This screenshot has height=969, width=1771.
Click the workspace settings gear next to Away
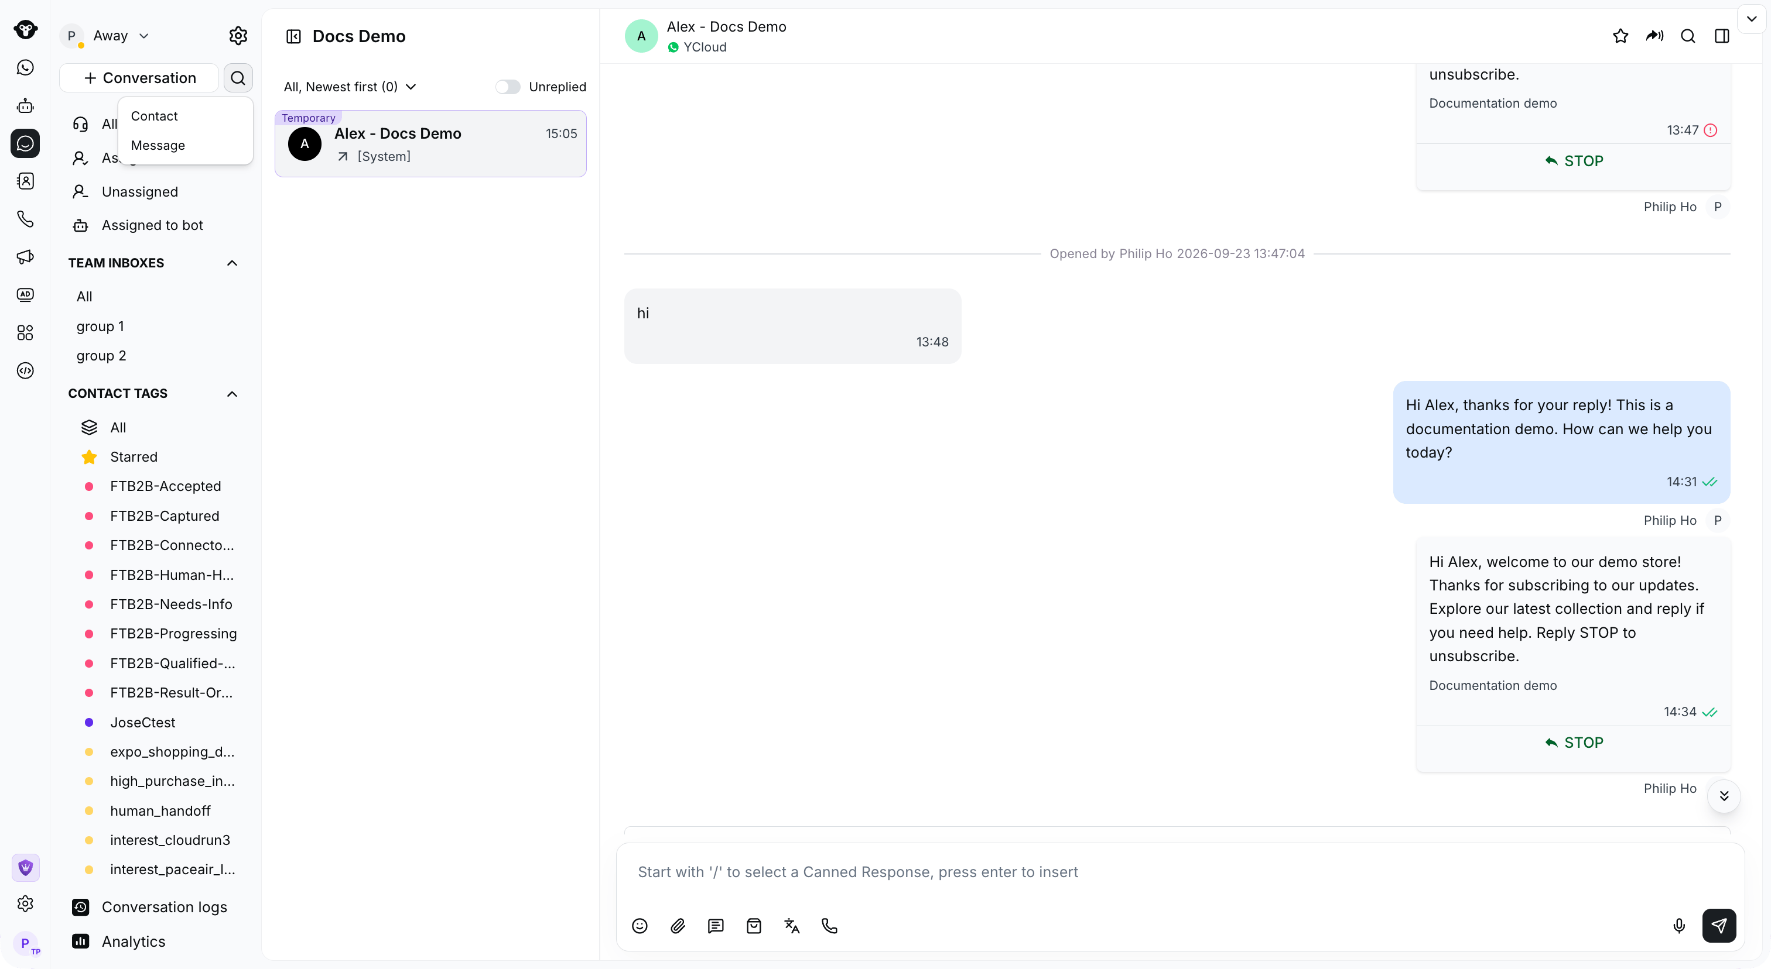[x=238, y=36]
